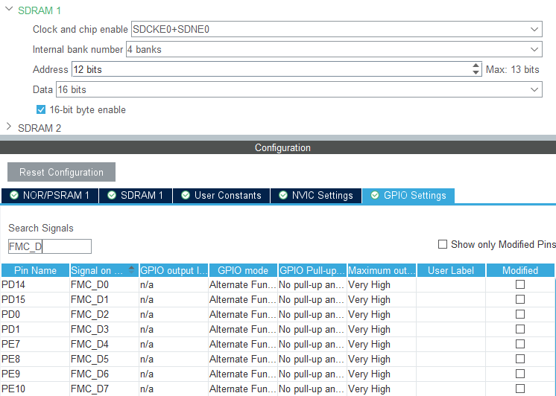Toggle Modified checkbox for PE10 row
The width and height of the screenshot is (556, 396).
(520, 389)
